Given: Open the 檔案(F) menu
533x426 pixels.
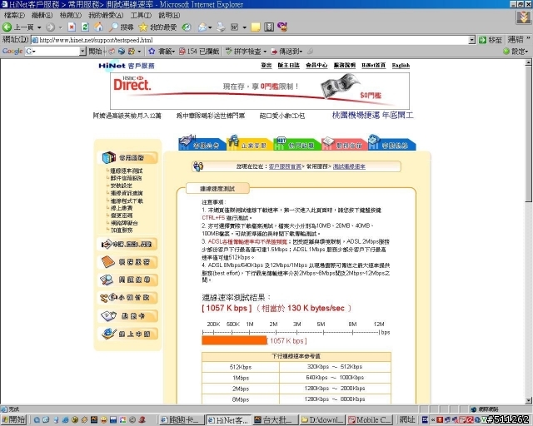Looking at the screenshot, I should tap(14, 15).
